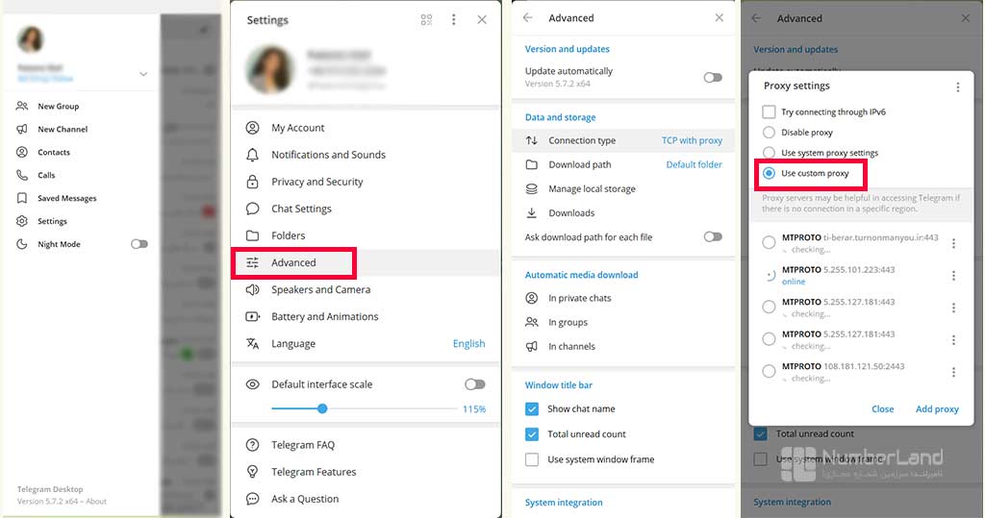Screen dimensions: 985x518
Task: Open the Settings header three-dot menu
Action: [454, 20]
